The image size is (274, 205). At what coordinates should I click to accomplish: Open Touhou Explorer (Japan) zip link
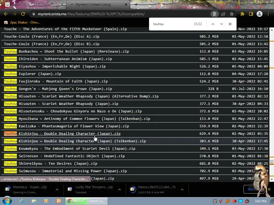(32, 74)
